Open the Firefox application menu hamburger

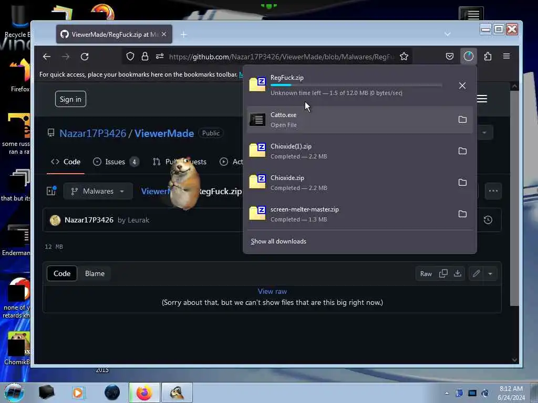point(506,56)
